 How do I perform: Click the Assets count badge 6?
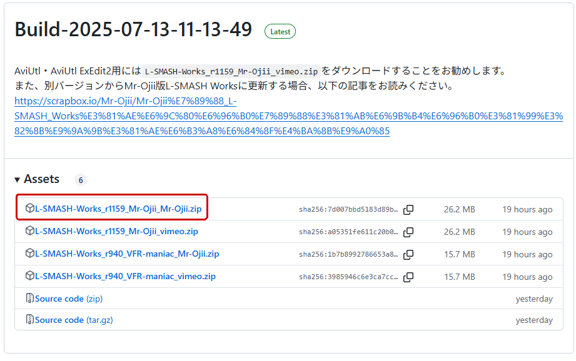click(x=81, y=180)
